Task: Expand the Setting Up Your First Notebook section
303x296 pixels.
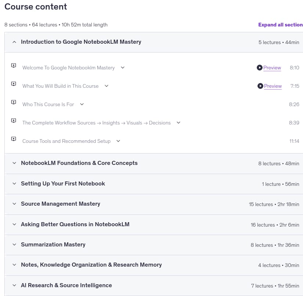Action: coord(14,184)
